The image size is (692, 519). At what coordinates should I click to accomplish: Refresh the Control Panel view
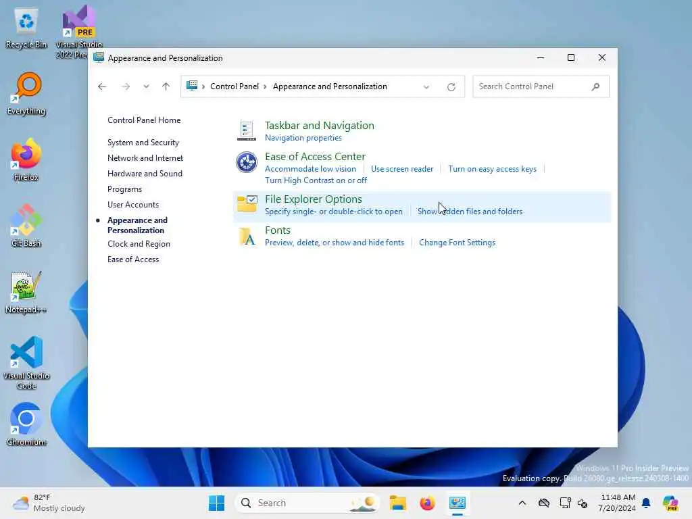[x=451, y=87]
